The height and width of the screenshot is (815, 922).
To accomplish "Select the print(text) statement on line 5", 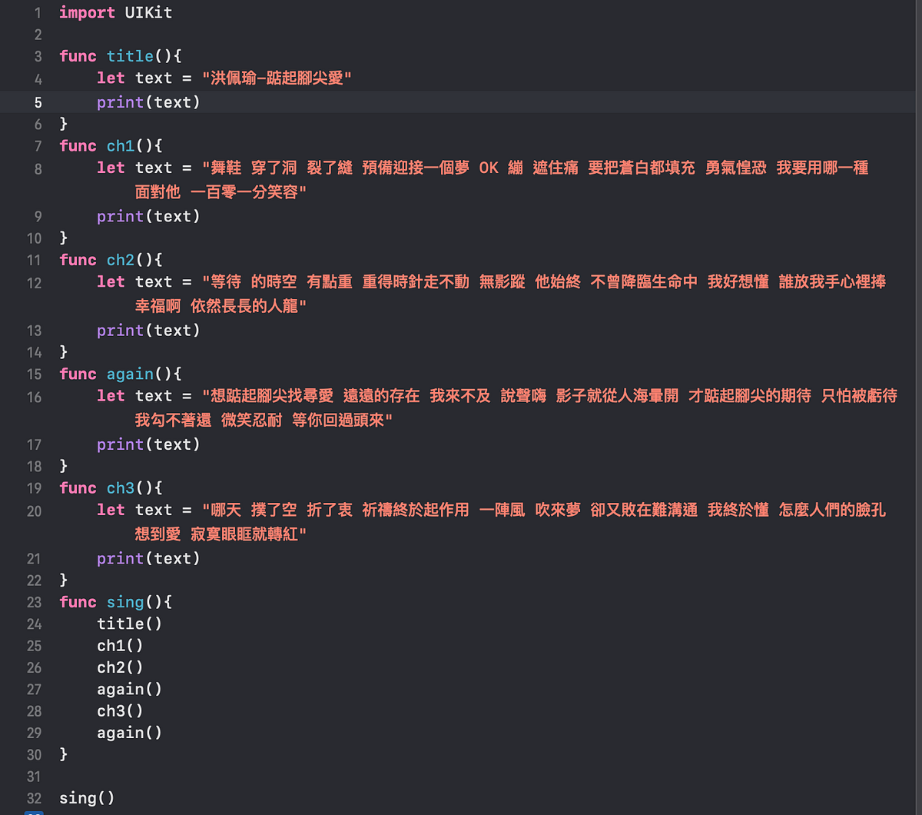I will point(148,101).
